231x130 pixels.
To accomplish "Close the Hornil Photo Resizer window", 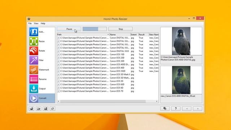I will [x=200, y=18].
